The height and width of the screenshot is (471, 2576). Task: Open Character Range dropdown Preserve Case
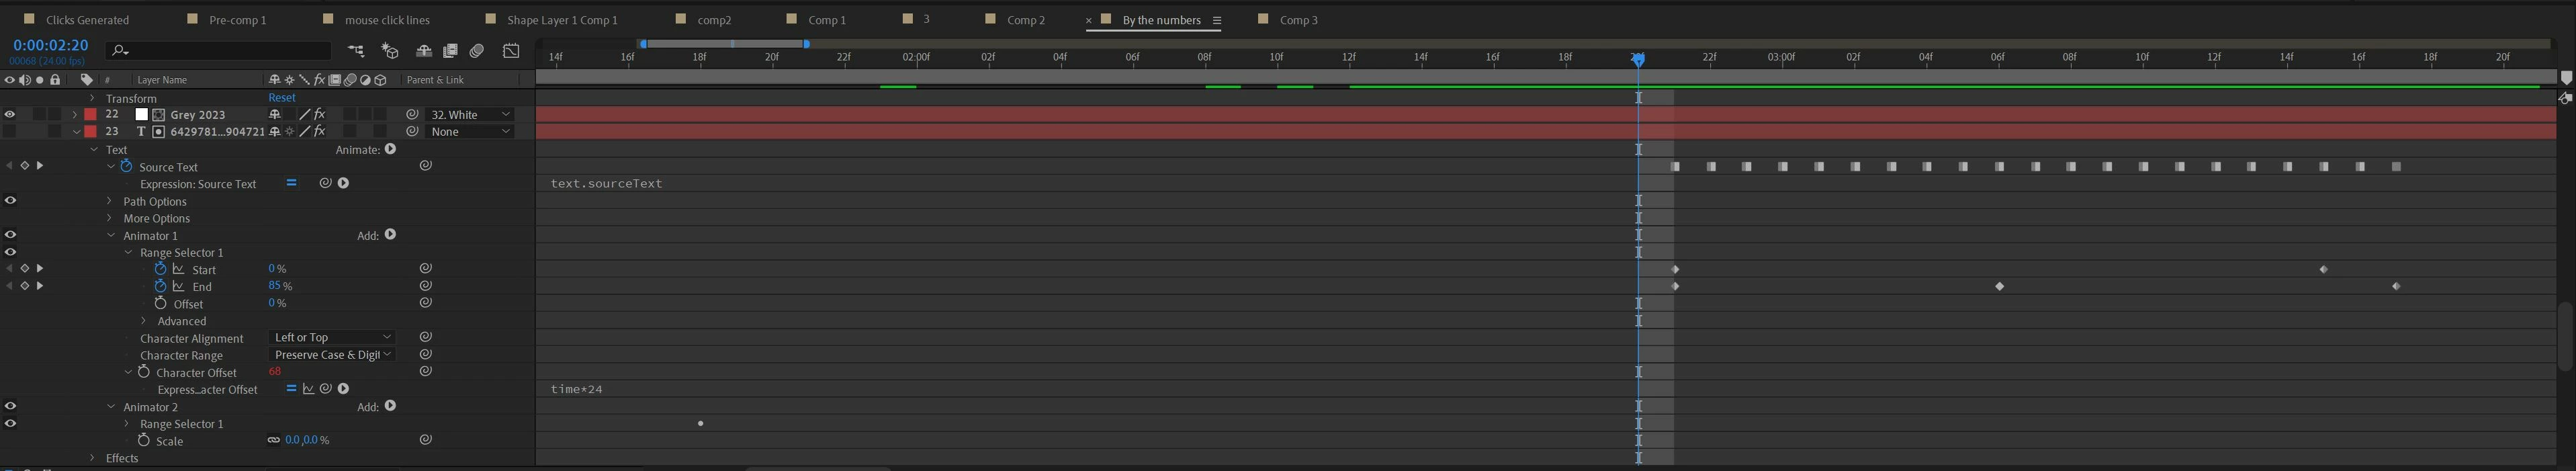click(332, 355)
